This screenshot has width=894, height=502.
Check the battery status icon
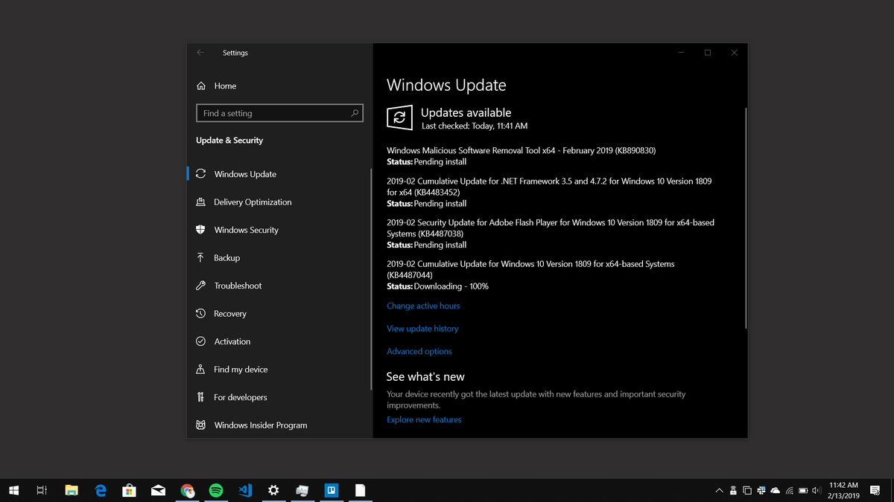coord(803,491)
